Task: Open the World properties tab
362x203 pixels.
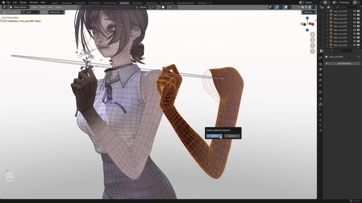Action: (x=321, y=85)
